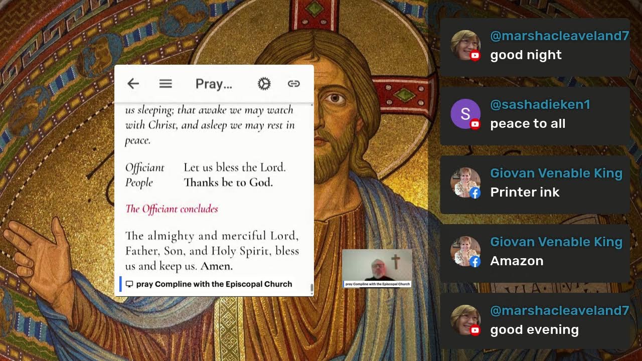Go back using the left arrow icon
The image size is (642, 361).
tap(133, 84)
